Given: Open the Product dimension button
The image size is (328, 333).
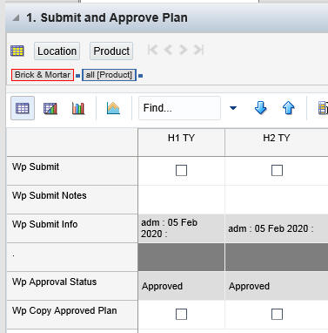Looking at the screenshot, I should (111, 51).
